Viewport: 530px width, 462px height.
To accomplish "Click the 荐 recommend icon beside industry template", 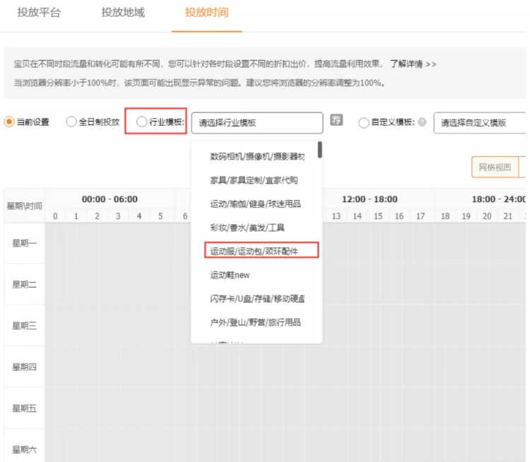I will (x=336, y=119).
